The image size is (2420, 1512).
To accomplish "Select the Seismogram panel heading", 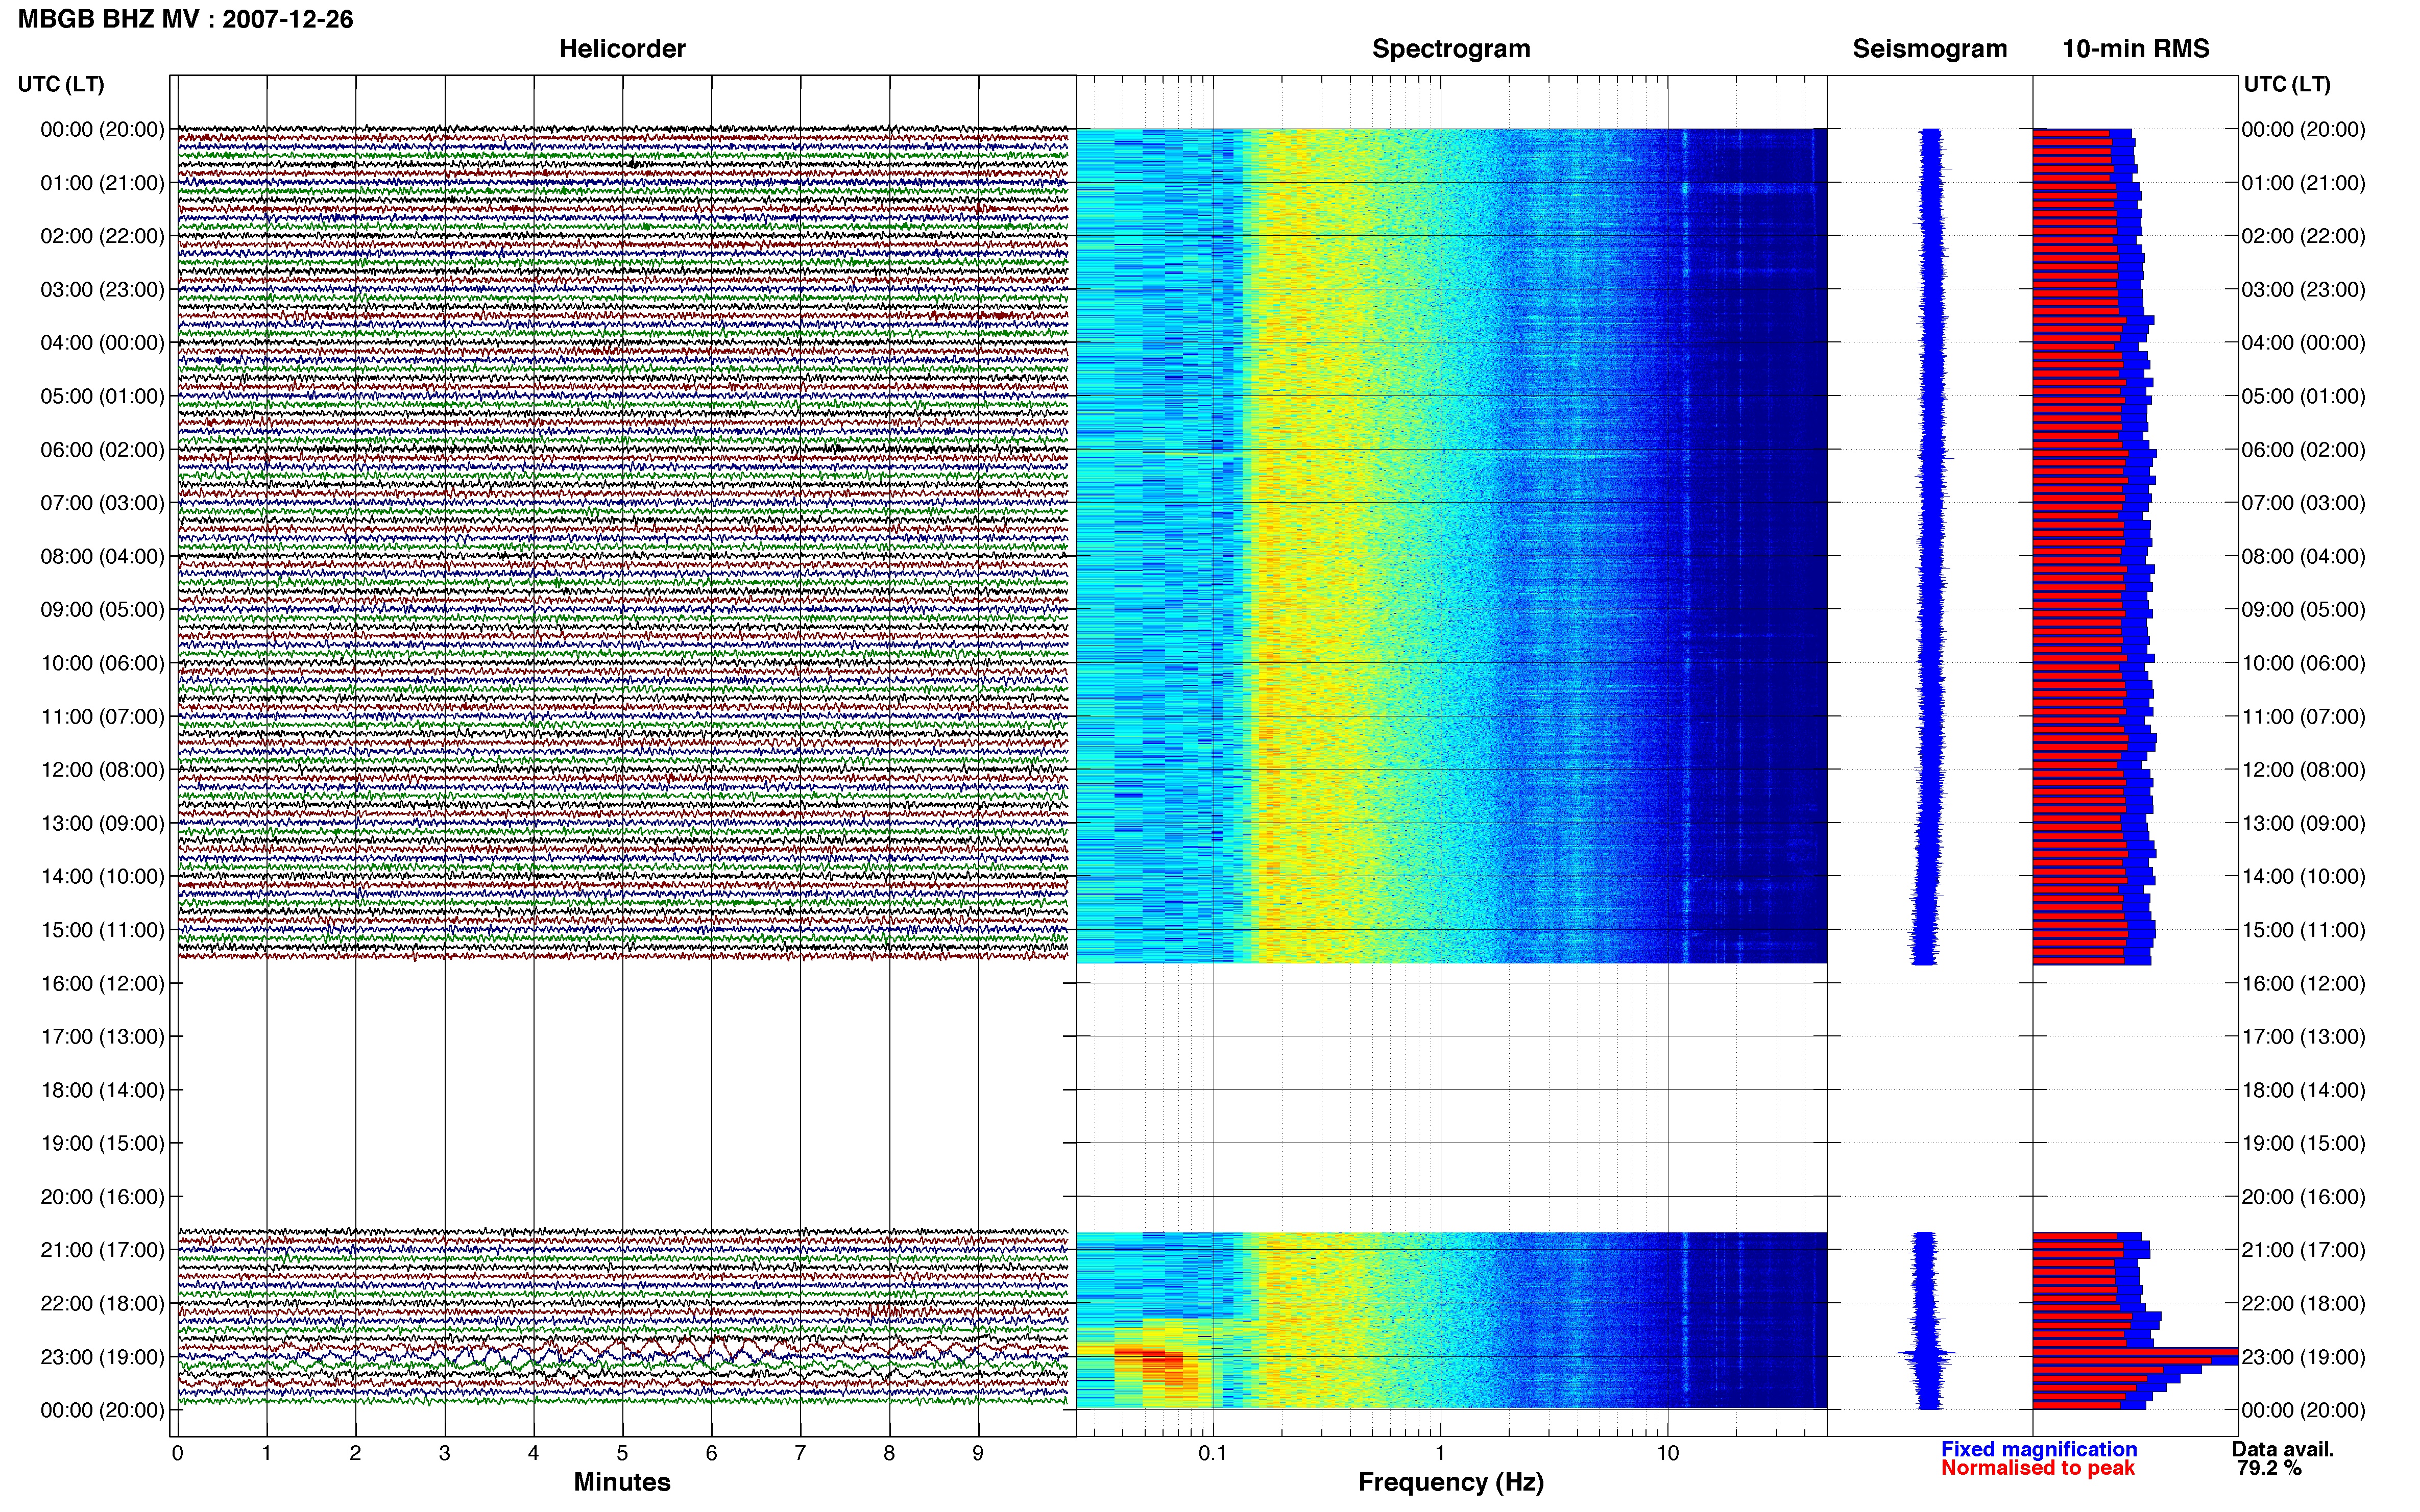I will click(x=1930, y=49).
